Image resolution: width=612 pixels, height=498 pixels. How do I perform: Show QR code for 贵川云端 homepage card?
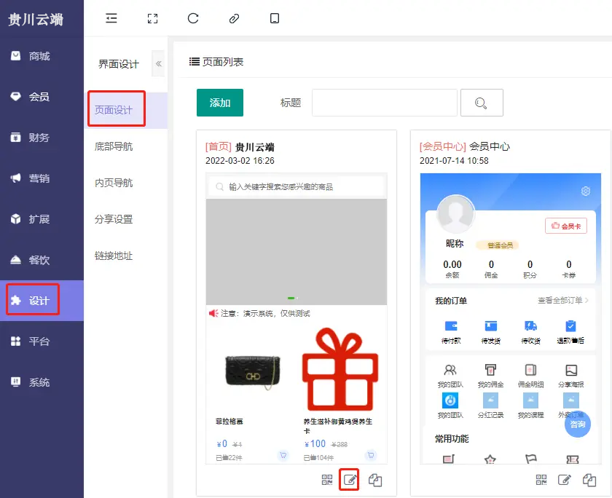point(327,480)
